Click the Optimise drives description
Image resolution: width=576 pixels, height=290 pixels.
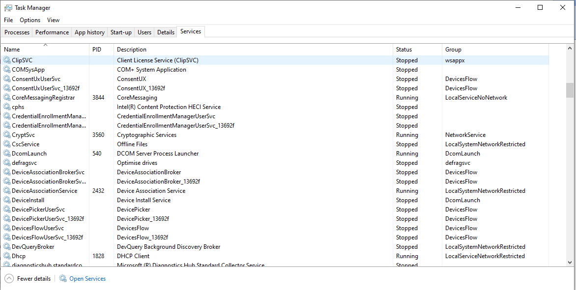137,163
